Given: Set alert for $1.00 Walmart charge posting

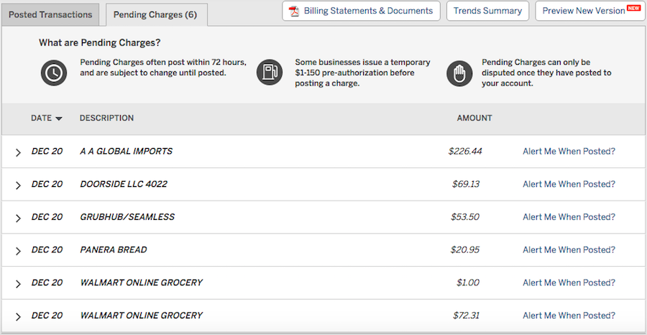Looking at the screenshot, I should coord(569,283).
